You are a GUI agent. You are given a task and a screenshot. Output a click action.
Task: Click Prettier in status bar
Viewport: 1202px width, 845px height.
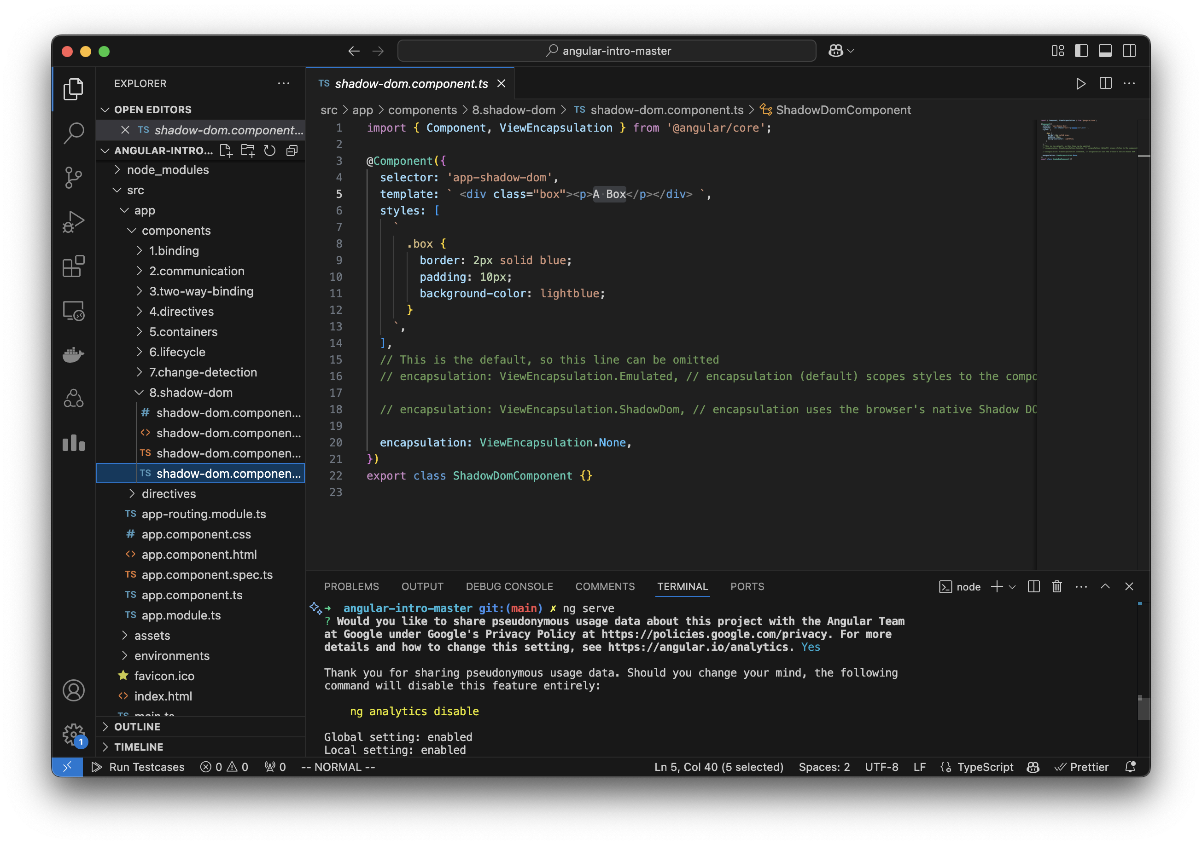[x=1081, y=767]
